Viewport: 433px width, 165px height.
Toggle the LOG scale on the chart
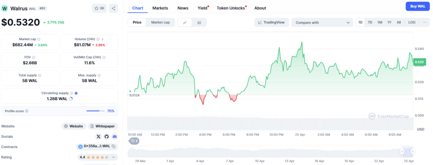point(412,22)
